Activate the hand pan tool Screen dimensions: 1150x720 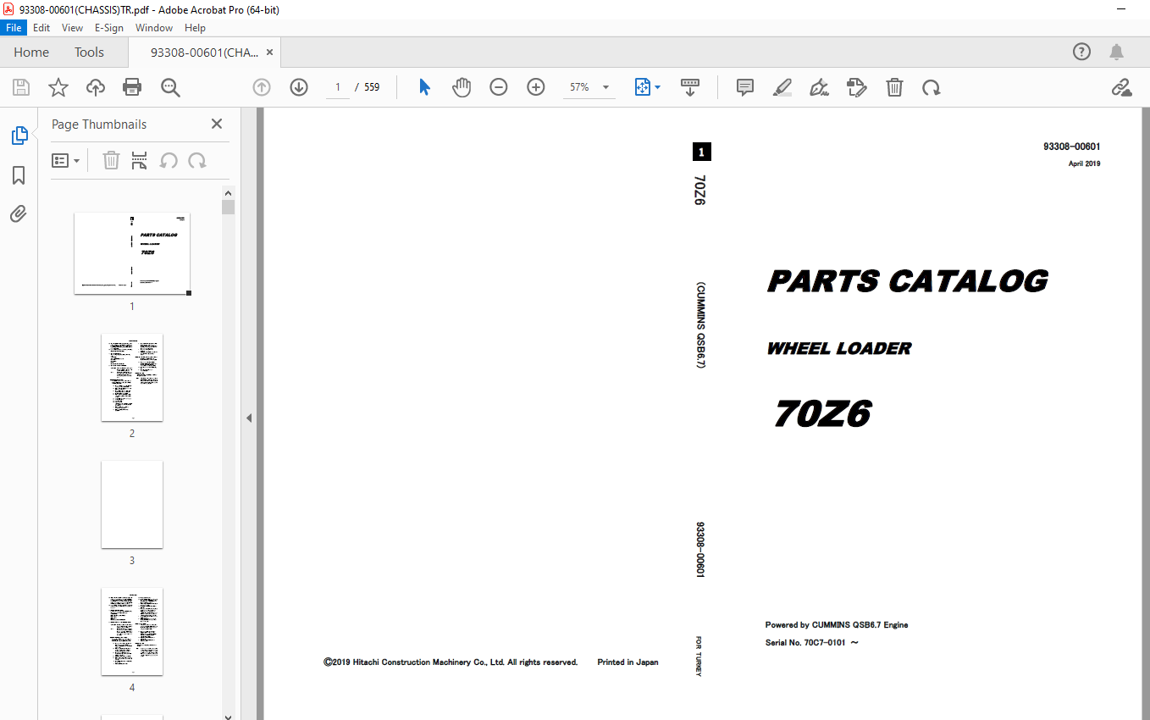[462, 87]
